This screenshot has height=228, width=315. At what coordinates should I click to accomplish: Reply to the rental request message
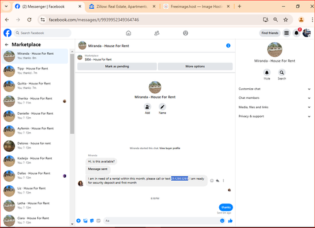coord(217,181)
